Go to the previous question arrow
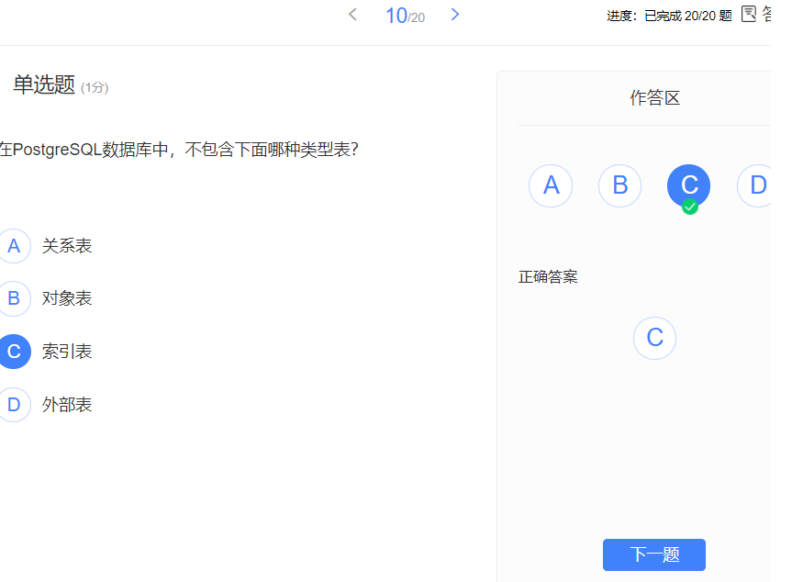This screenshot has width=792, height=582. click(352, 14)
